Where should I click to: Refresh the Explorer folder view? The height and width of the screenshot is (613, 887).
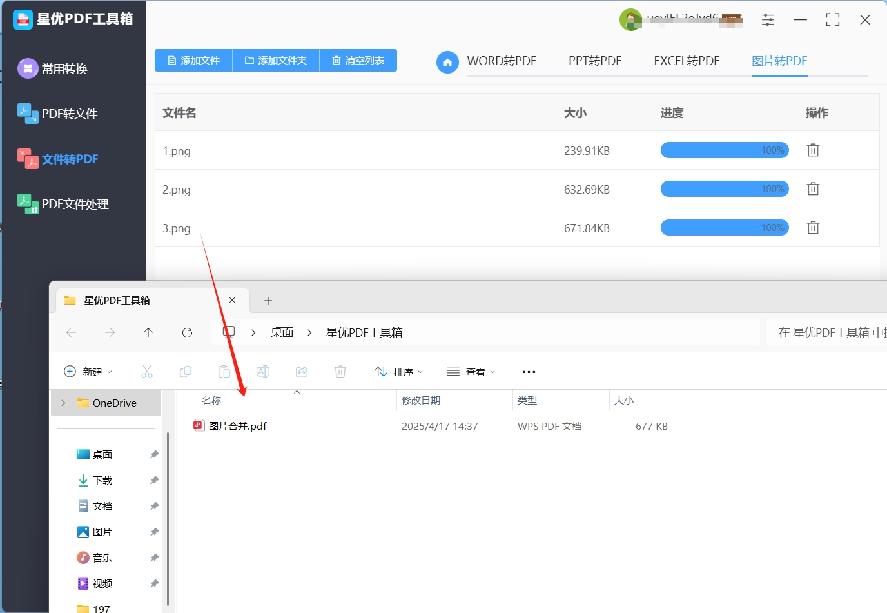(x=187, y=332)
